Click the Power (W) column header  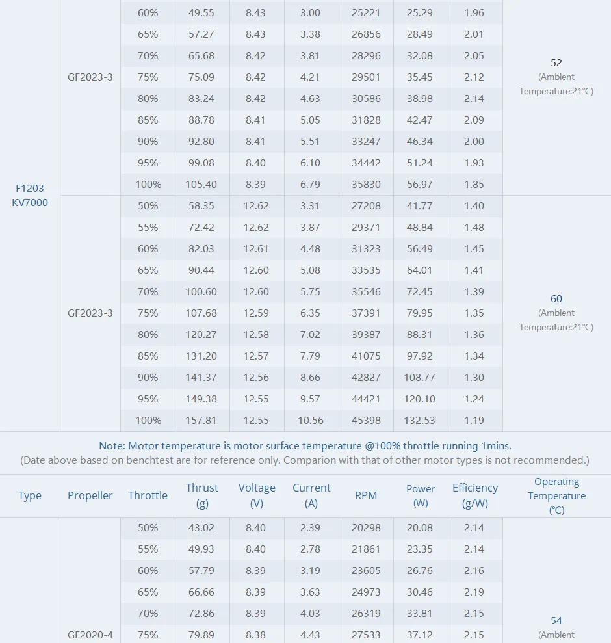[x=421, y=495]
